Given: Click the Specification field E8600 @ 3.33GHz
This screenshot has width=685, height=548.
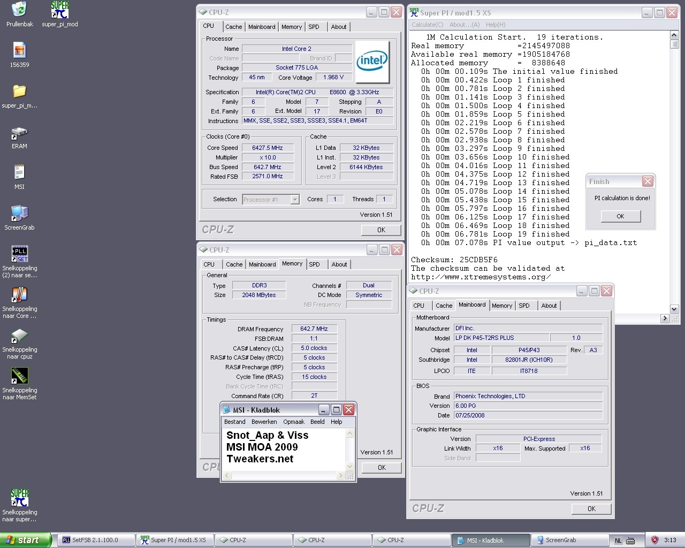Looking at the screenshot, I should tap(318, 92).
